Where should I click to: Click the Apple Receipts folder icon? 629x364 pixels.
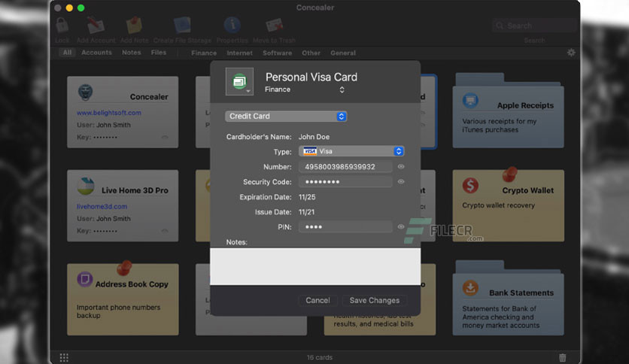470,100
